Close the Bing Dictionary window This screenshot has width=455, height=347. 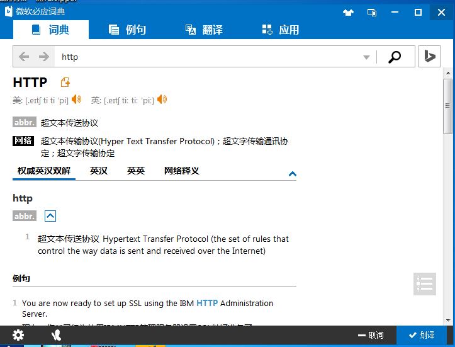(x=441, y=12)
